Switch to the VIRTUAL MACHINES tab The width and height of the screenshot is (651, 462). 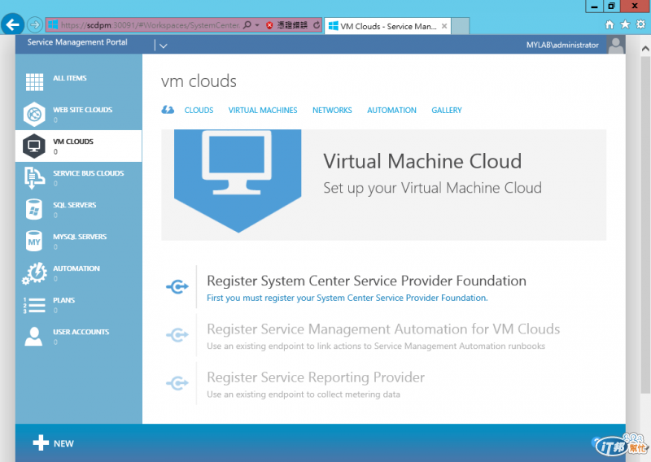[x=263, y=110]
